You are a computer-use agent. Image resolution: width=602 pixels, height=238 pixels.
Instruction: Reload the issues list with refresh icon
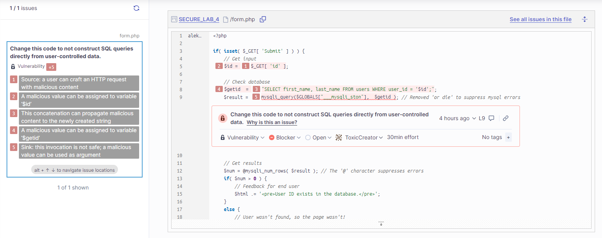pyautogui.click(x=136, y=8)
